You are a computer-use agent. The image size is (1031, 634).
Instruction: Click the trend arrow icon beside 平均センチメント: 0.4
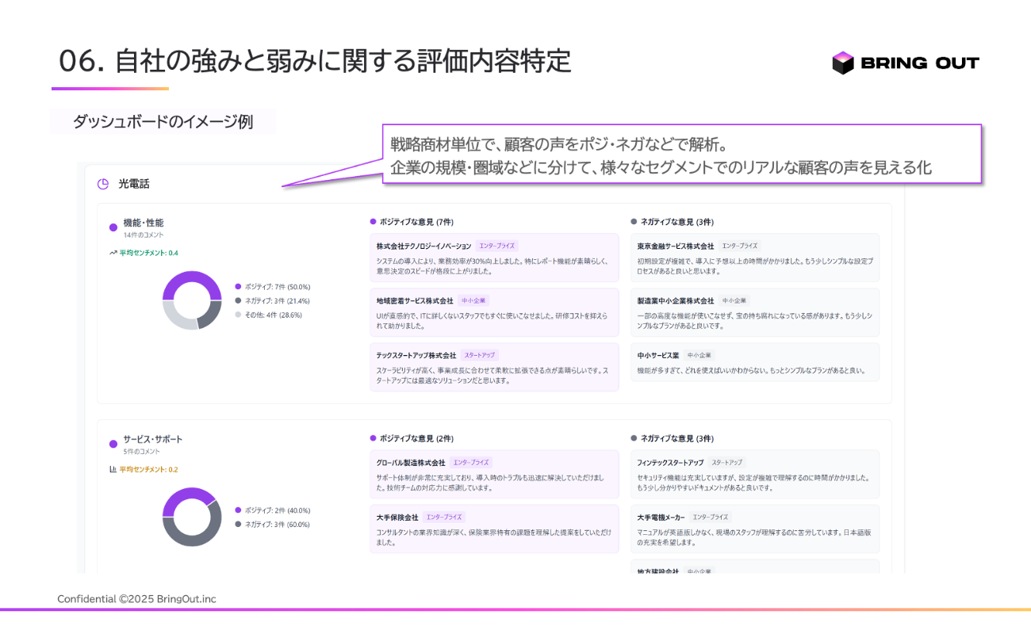[x=113, y=253]
